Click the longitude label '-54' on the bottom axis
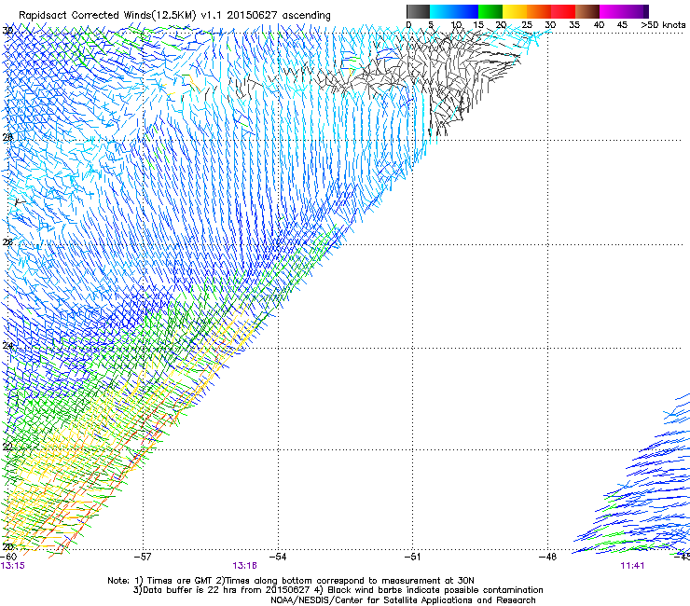The image size is (690, 606). tap(278, 557)
